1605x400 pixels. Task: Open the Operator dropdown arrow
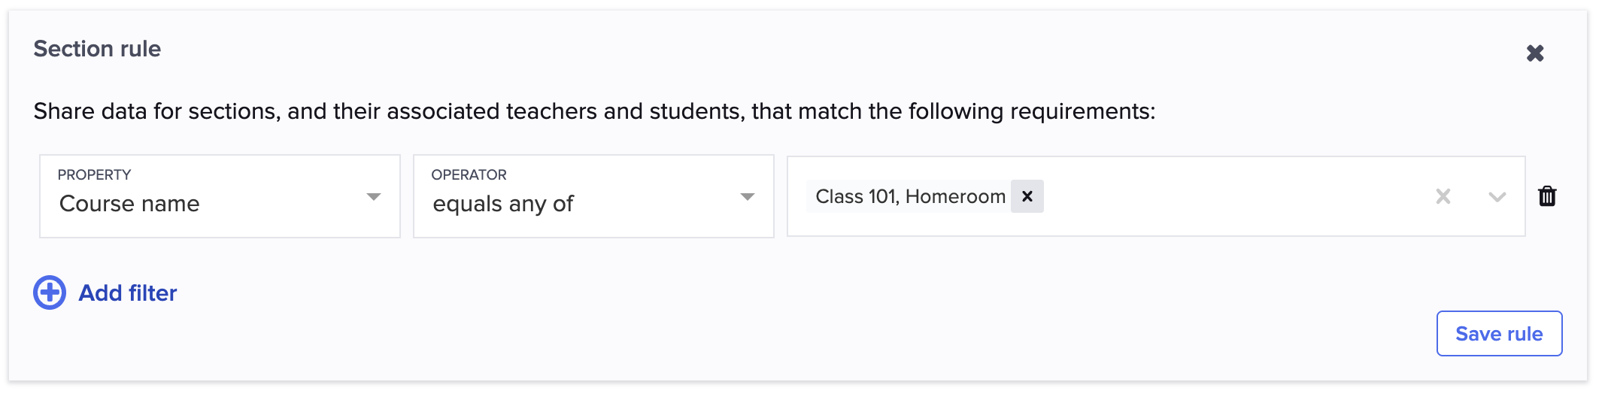(747, 197)
